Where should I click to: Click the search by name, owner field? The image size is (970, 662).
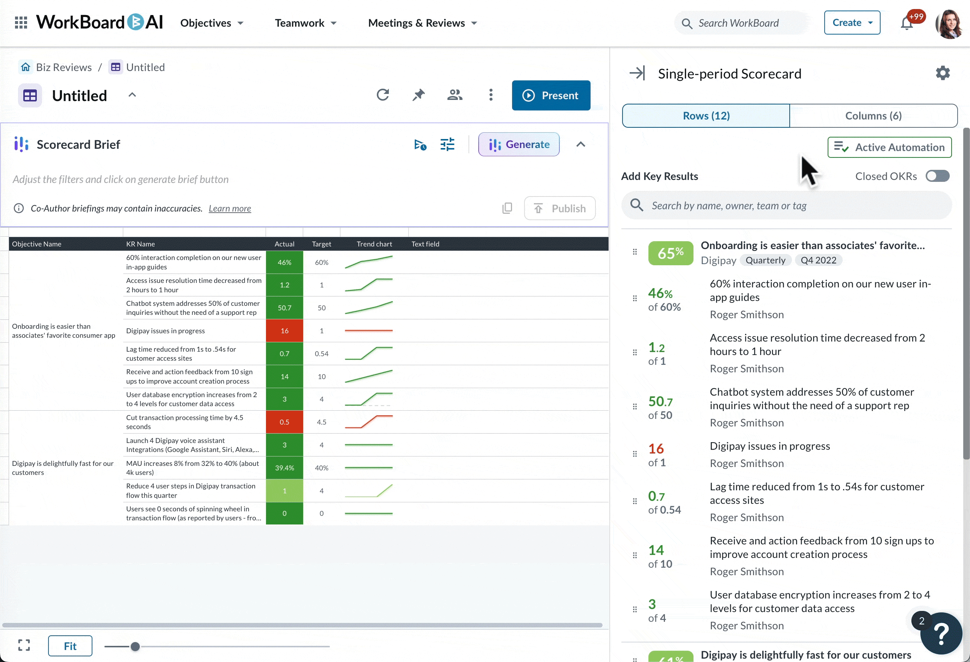(x=786, y=205)
